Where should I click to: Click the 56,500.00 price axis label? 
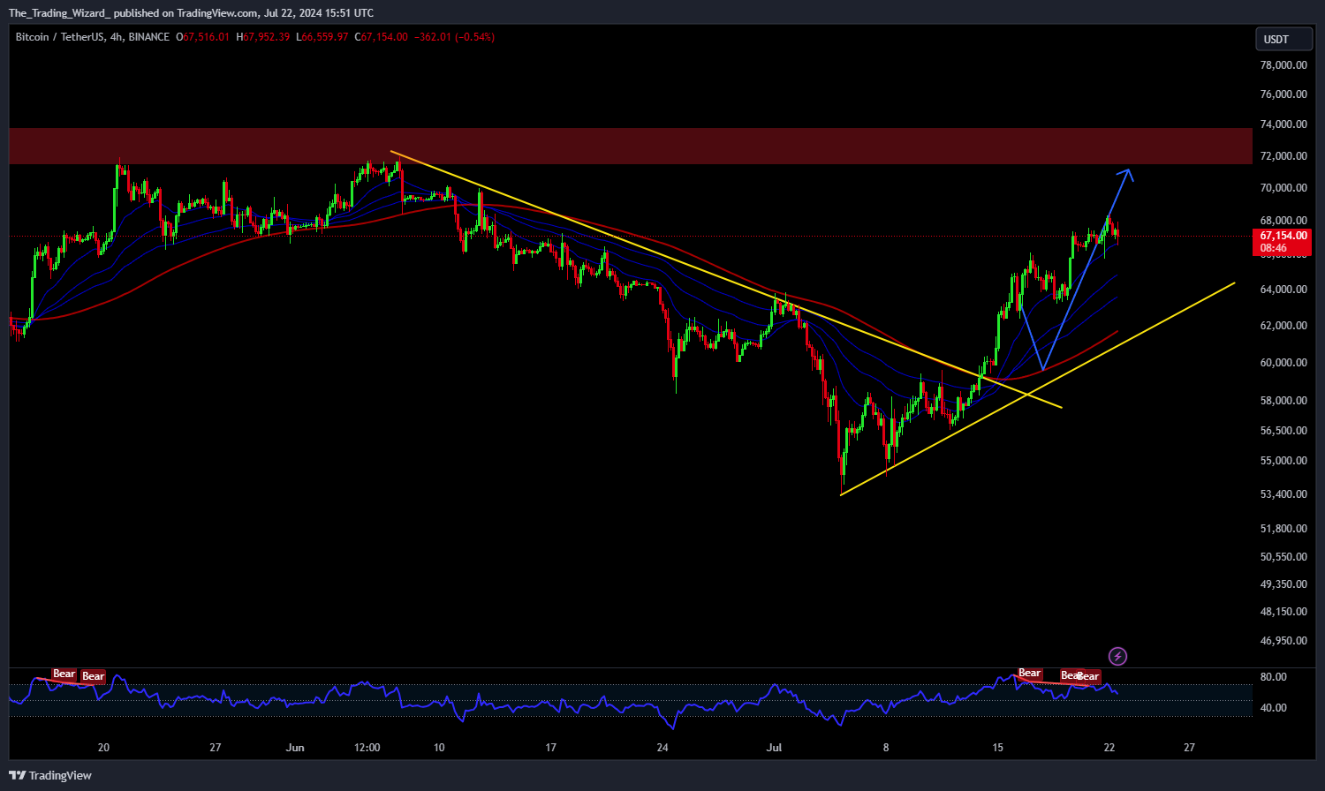click(1283, 431)
